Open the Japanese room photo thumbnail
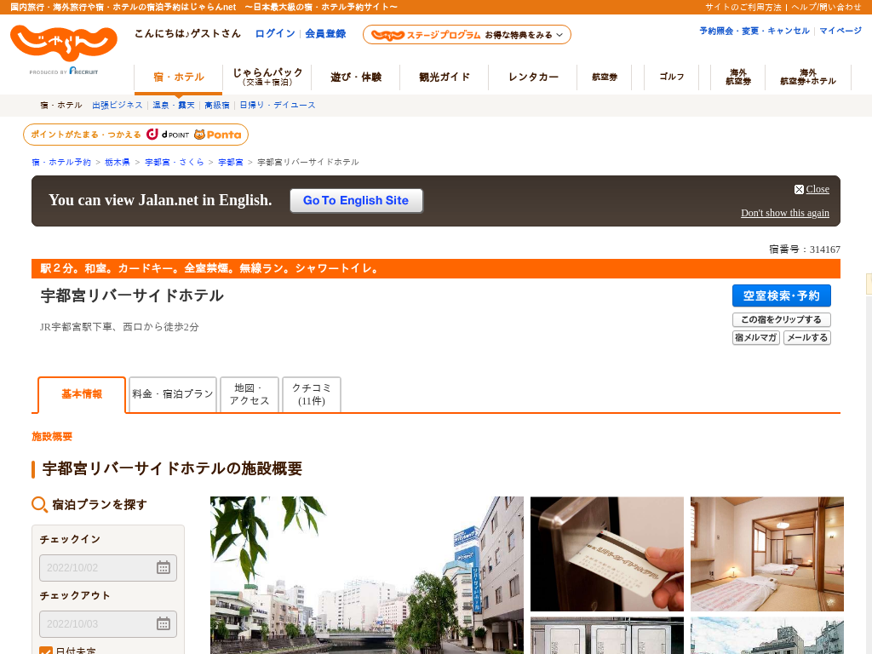Screen dimensions: 872x654 coord(767,554)
